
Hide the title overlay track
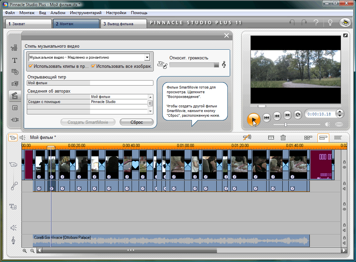(344, 209)
